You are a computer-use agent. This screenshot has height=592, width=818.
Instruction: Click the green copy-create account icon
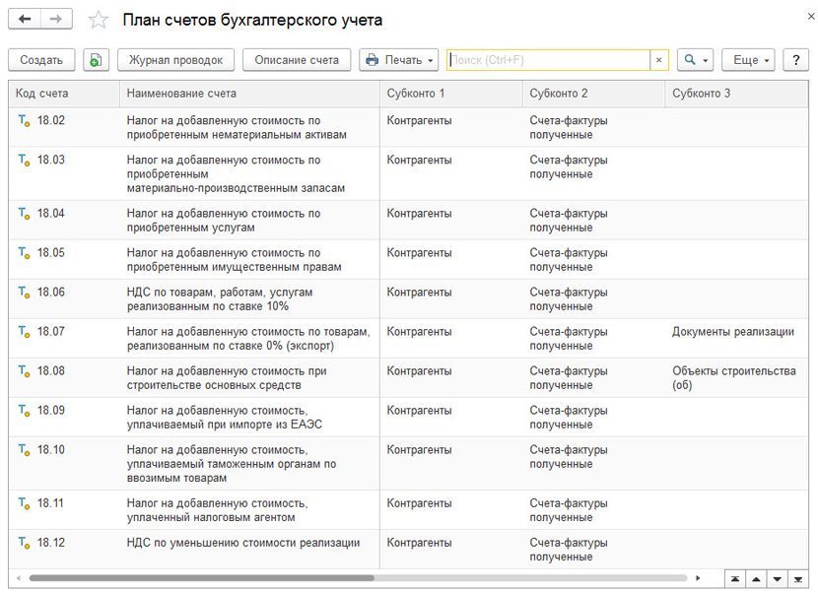[x=96, y=60]
